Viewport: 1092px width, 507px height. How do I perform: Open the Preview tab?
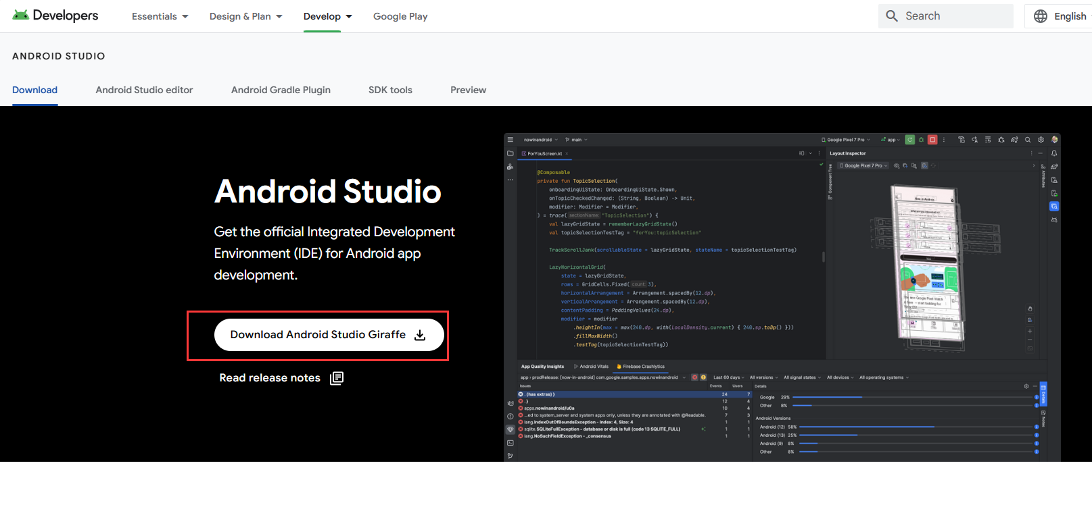469,90
